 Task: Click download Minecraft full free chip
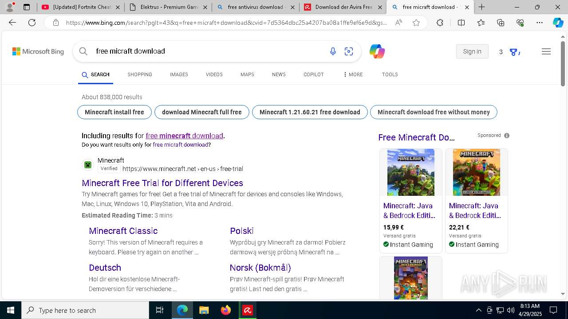tap(202, 112)
